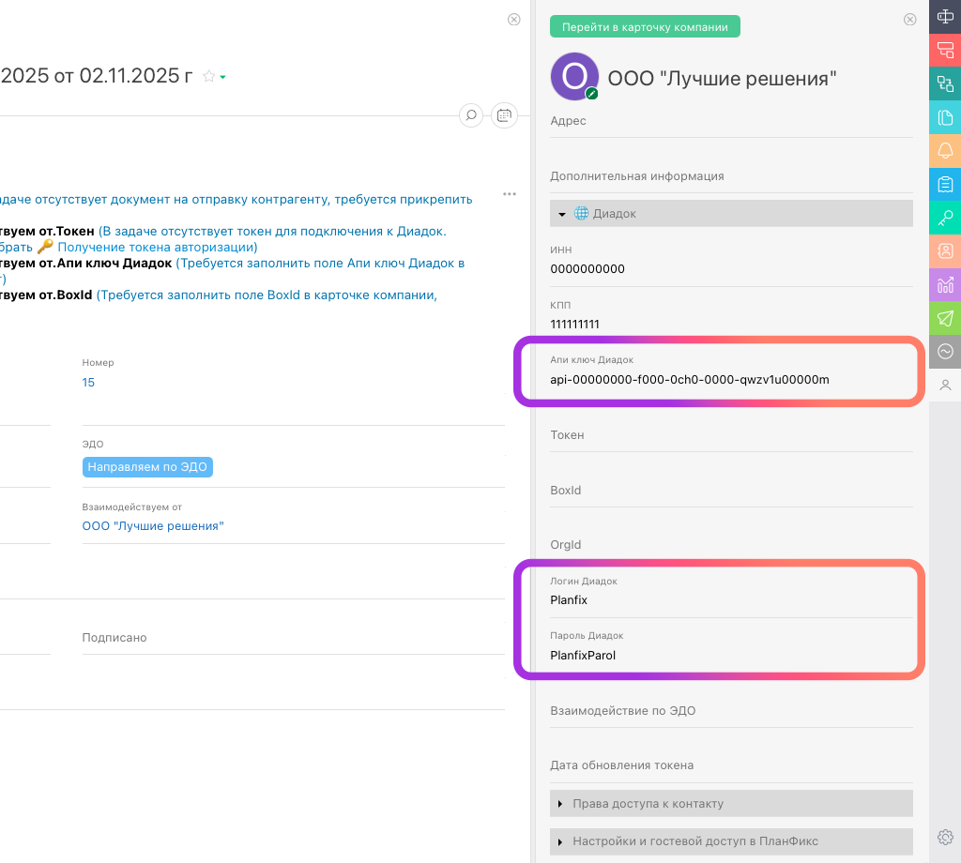Image resolution: width=961 pixels, height=863 pixels.
Task: Click the magnifier search icon in task panel
Action: (x=471, y=114)
